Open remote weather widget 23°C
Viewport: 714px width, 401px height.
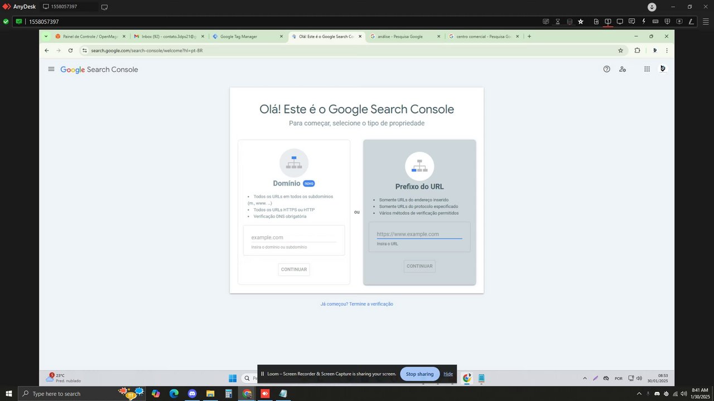click(x=64, y=378)
